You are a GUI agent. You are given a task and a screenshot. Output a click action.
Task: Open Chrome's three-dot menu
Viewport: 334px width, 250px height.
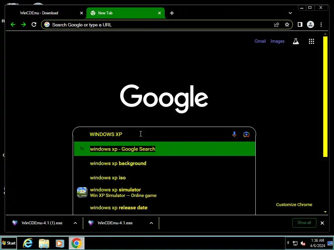coord(321,25)
